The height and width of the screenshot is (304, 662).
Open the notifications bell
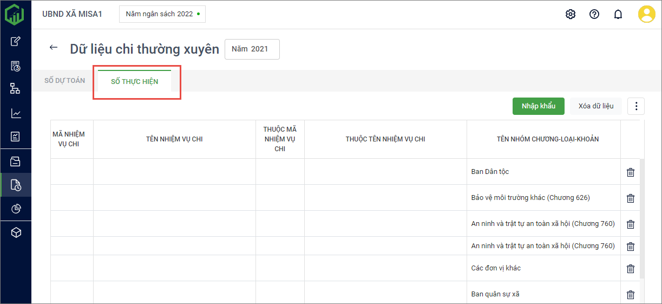coord(618,14)
